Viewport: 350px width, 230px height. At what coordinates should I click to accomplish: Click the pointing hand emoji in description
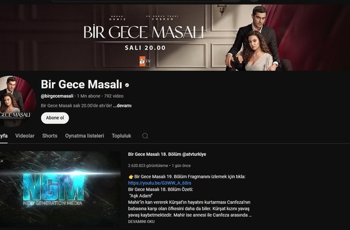[x=131, y=177]
